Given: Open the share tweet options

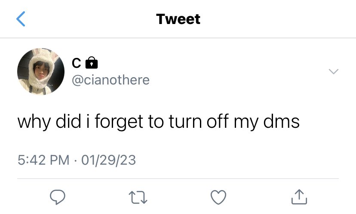Looking at the screenshot, I should pyautogui.click(x=299, y=197).
